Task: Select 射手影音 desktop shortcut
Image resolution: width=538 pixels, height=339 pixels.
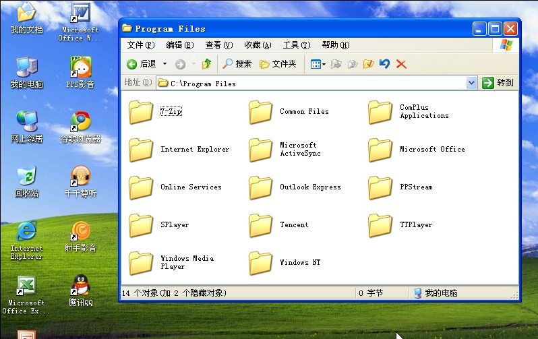Action: 80,236
